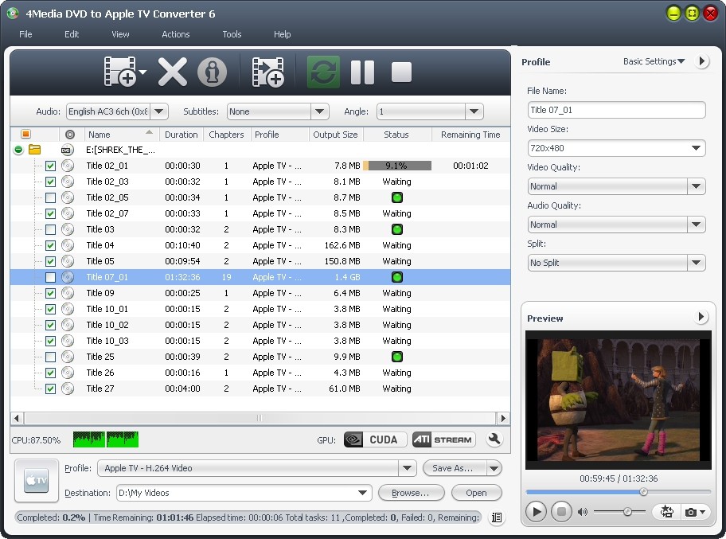
Task: Click the Add DVD/file toolbar icon
Action: [120, 72]
